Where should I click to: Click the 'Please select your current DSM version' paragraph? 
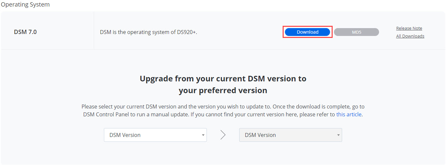pyautogui.click(x=223, y=110)
